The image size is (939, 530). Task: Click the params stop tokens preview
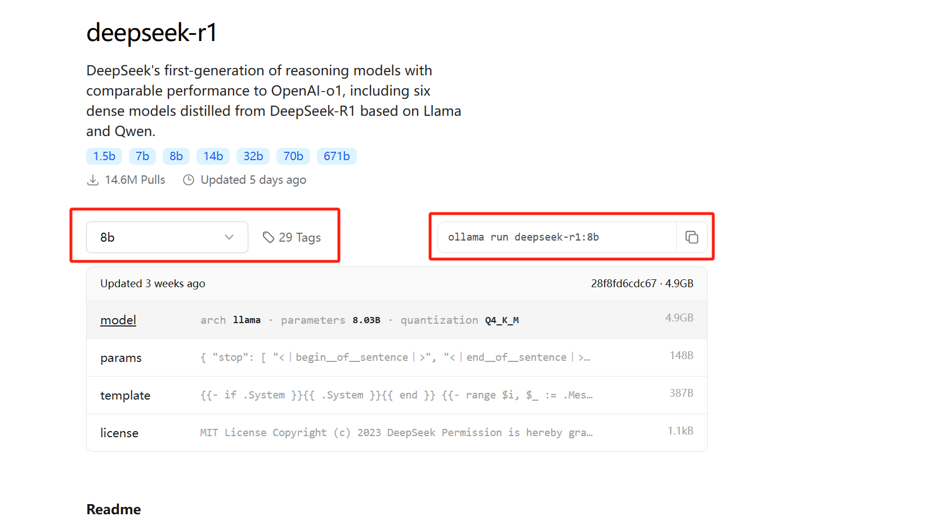click(x=395, y=357)
